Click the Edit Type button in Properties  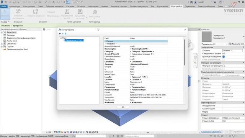click(236, 44)
